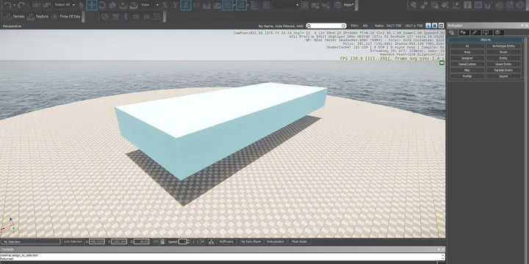Toggle the AI/Physics button
Image resolution: width=529 pixels, height=264 pixels.
tap(226, 242)
